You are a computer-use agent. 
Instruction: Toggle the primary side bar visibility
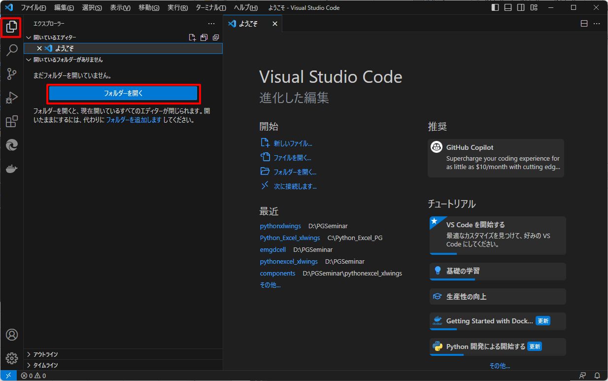pos(496,7)
